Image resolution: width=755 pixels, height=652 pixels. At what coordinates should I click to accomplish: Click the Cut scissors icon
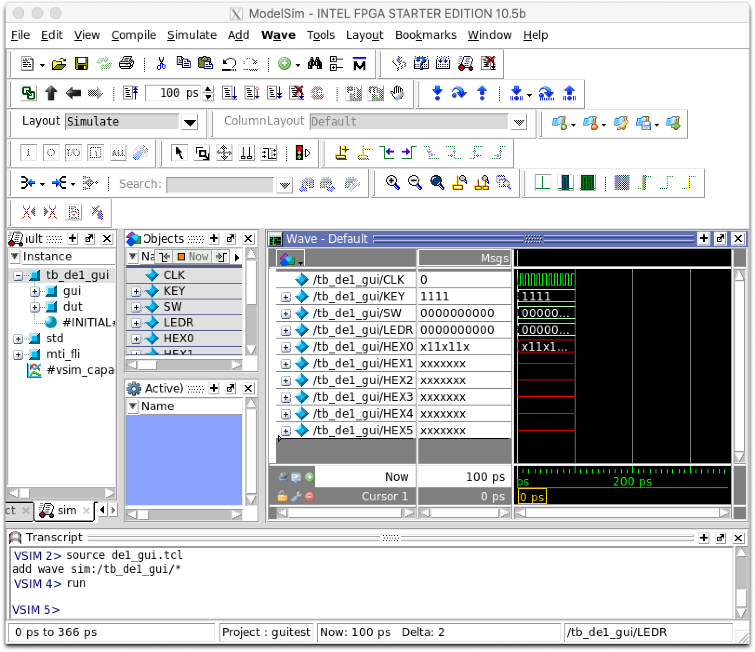click(161, 63)
